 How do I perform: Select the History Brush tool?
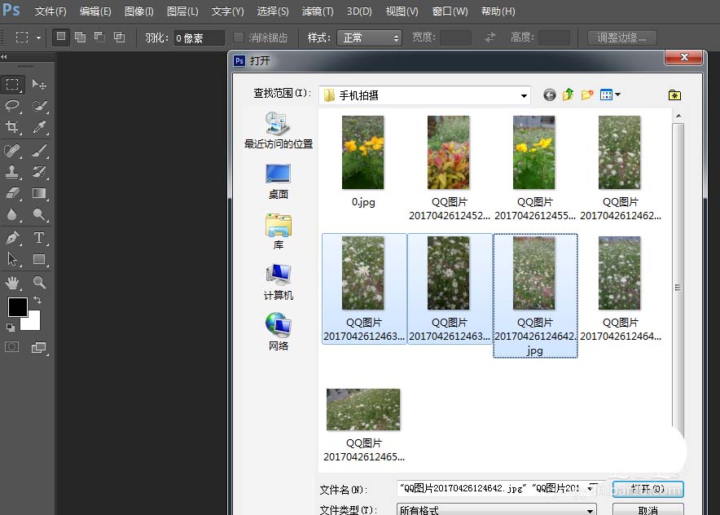tap(39, 172)
